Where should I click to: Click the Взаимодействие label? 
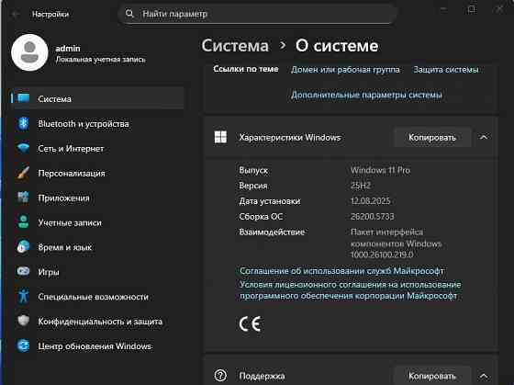pyautogui.click(x=272, y=232)
